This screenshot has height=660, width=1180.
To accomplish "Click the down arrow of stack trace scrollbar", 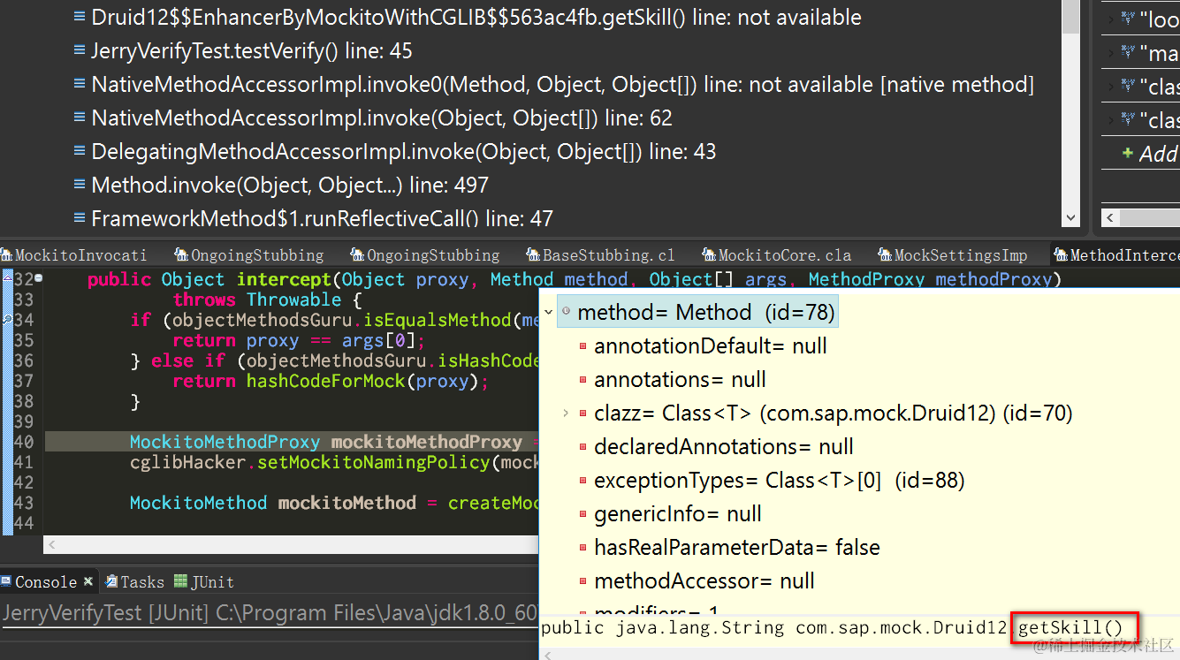I will 1070,217.
